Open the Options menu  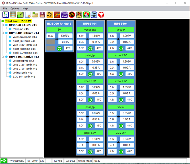coord(15,8)
